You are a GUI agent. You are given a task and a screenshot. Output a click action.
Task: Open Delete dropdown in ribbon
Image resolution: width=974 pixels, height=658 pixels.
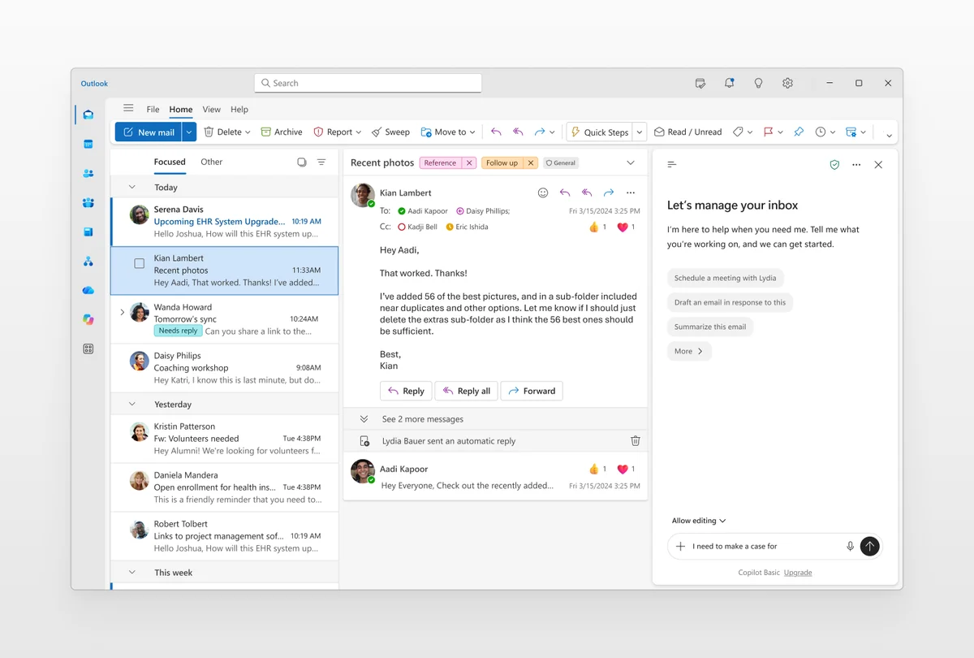(x=248, y=132)
